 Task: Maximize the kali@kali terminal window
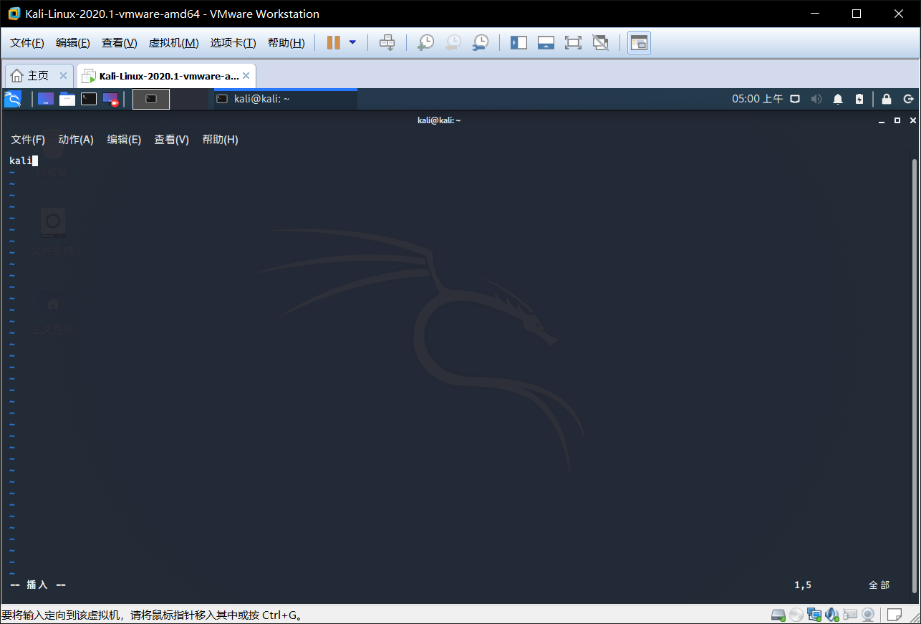tap(897, 120)
